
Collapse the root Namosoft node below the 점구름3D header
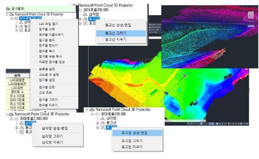pyautogui.click(x=7, y=14)
